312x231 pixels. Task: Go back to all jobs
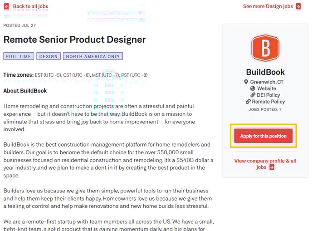point(30,6)
